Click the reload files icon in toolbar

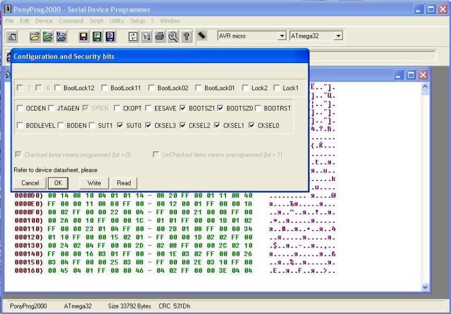(133, 36)
